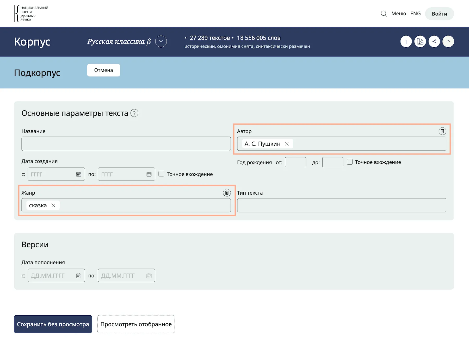This screenshot has height=339, width=469.
Task: Enable Точное вхождение for Год рождения
Action: (x=350, y=162)
